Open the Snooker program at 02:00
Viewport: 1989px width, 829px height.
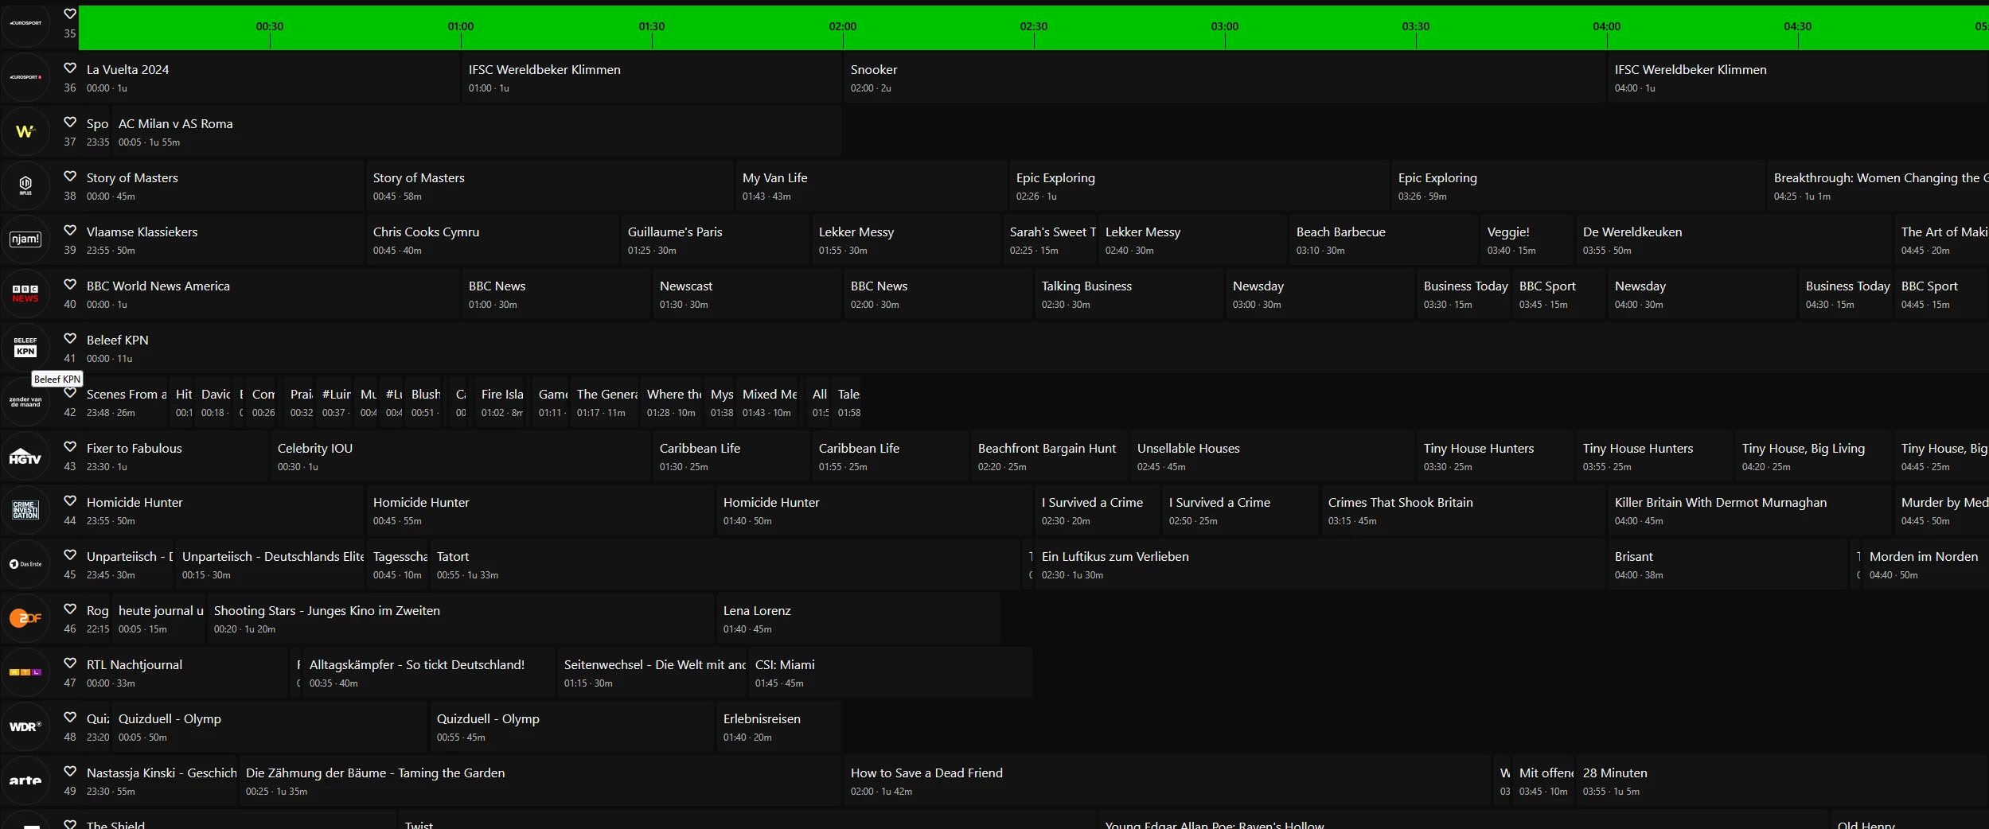click(1224, 78)
